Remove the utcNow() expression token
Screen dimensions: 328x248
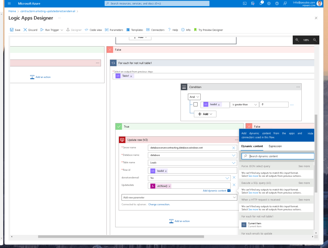169,186
